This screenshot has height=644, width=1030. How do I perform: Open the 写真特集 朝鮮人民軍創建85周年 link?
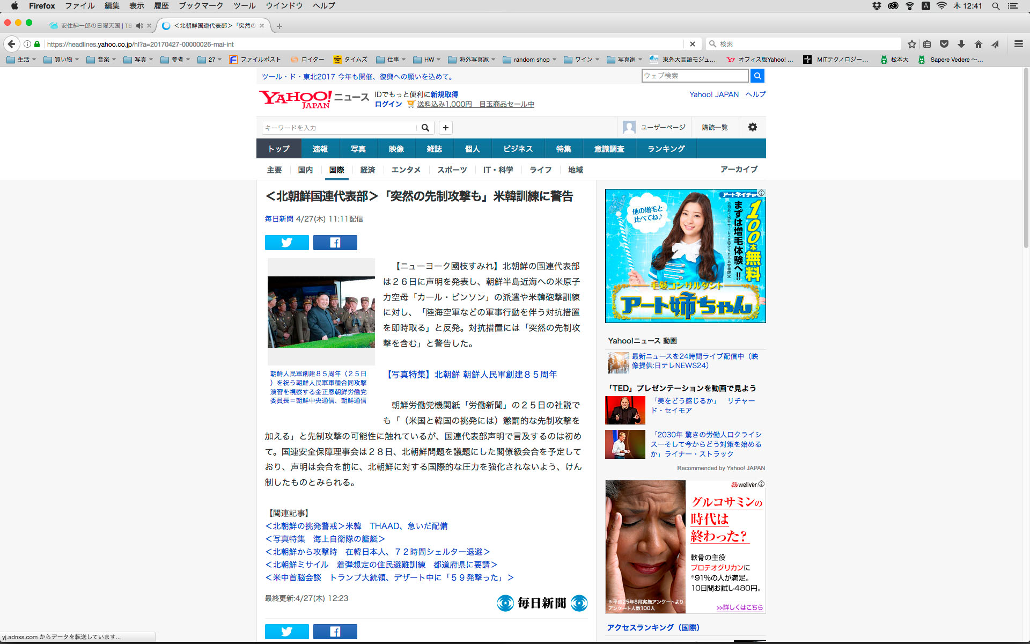[472, 375]
